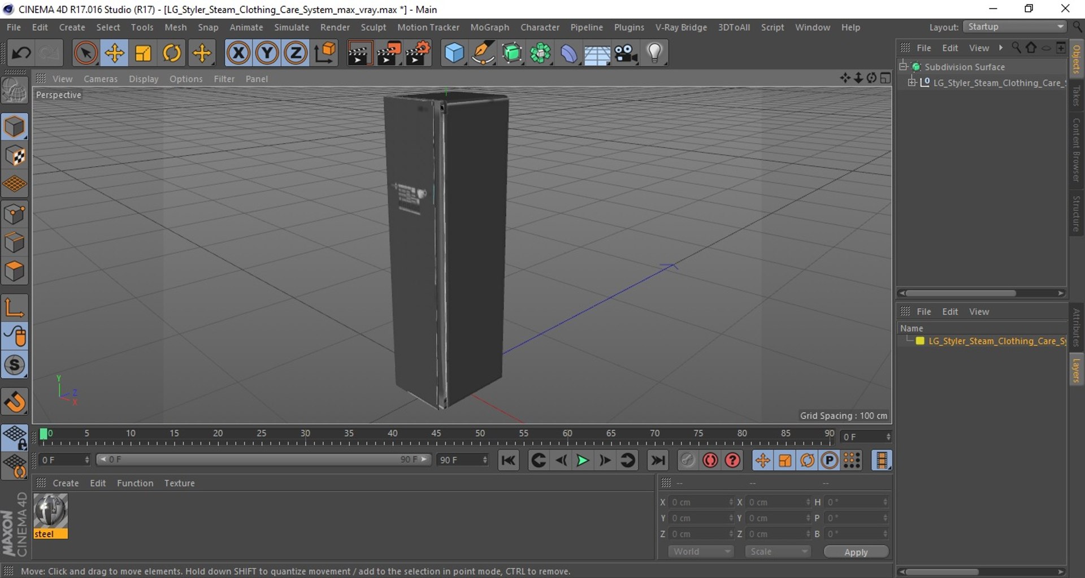Open the Scale mode dropdown
The image size is (1085, 578).
pyautogui.click(x=778, y=551)
